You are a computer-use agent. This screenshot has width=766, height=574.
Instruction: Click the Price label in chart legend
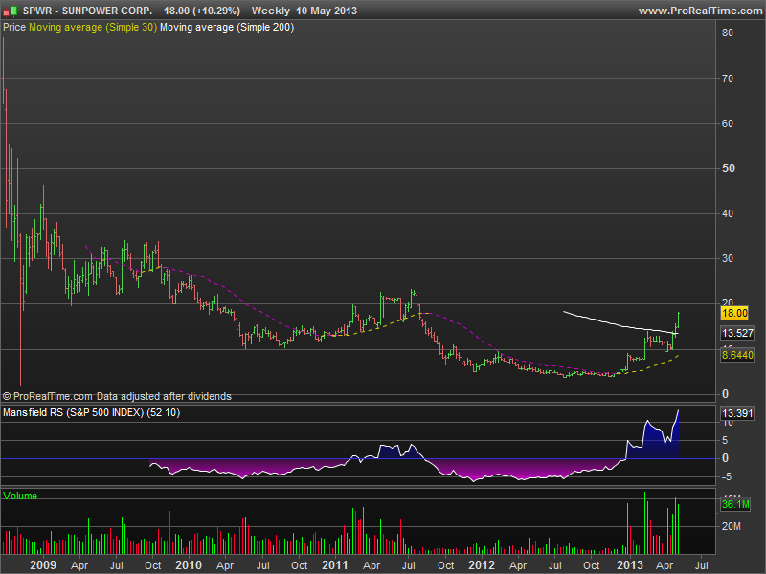click(14, 28)
